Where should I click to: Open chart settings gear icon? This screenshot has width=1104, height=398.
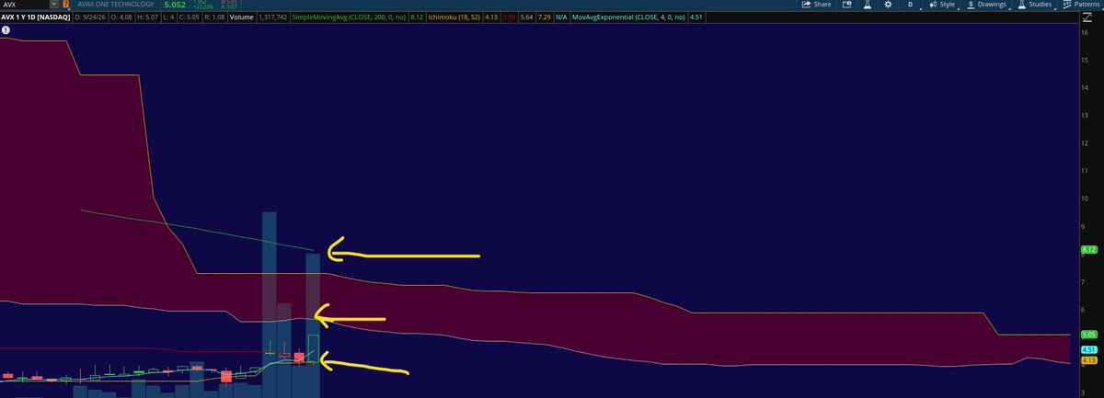(888, 5)
